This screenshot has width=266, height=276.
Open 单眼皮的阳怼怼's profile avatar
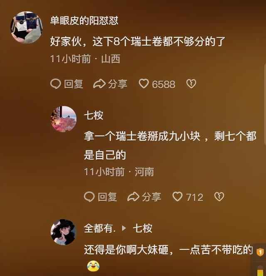[x=27, y=27]
